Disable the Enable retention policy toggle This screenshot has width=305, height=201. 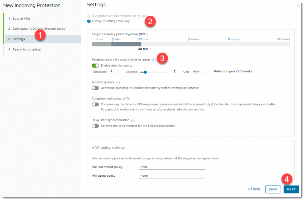tap(95, 66)
